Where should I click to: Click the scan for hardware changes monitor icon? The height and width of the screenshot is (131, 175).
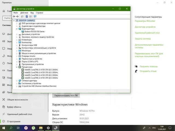[35, 16]
